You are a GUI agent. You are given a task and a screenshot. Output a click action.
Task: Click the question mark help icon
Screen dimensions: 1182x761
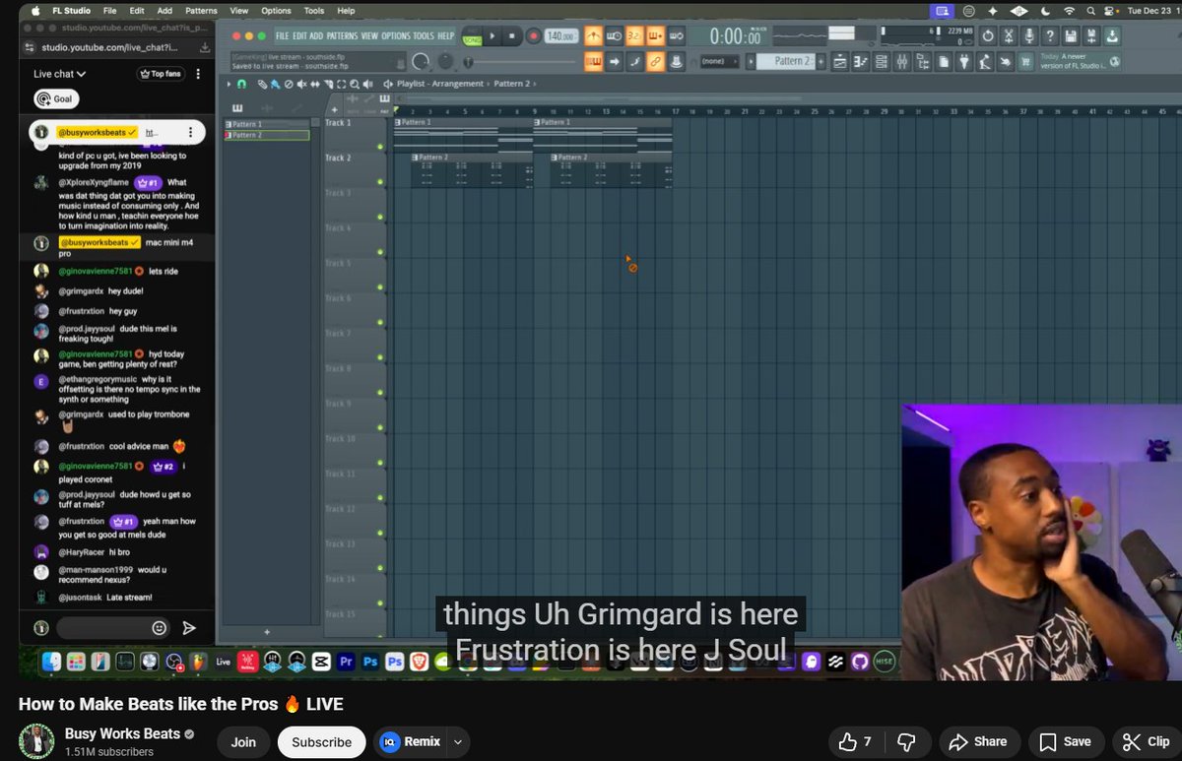pos(1050,36)
